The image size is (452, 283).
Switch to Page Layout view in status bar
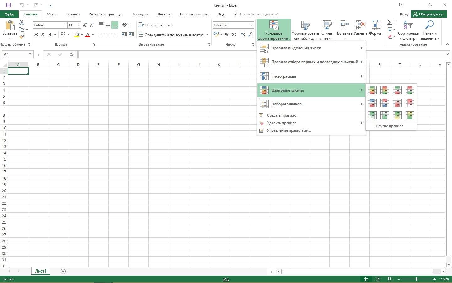pyautogui.click(x=378, y=279)
